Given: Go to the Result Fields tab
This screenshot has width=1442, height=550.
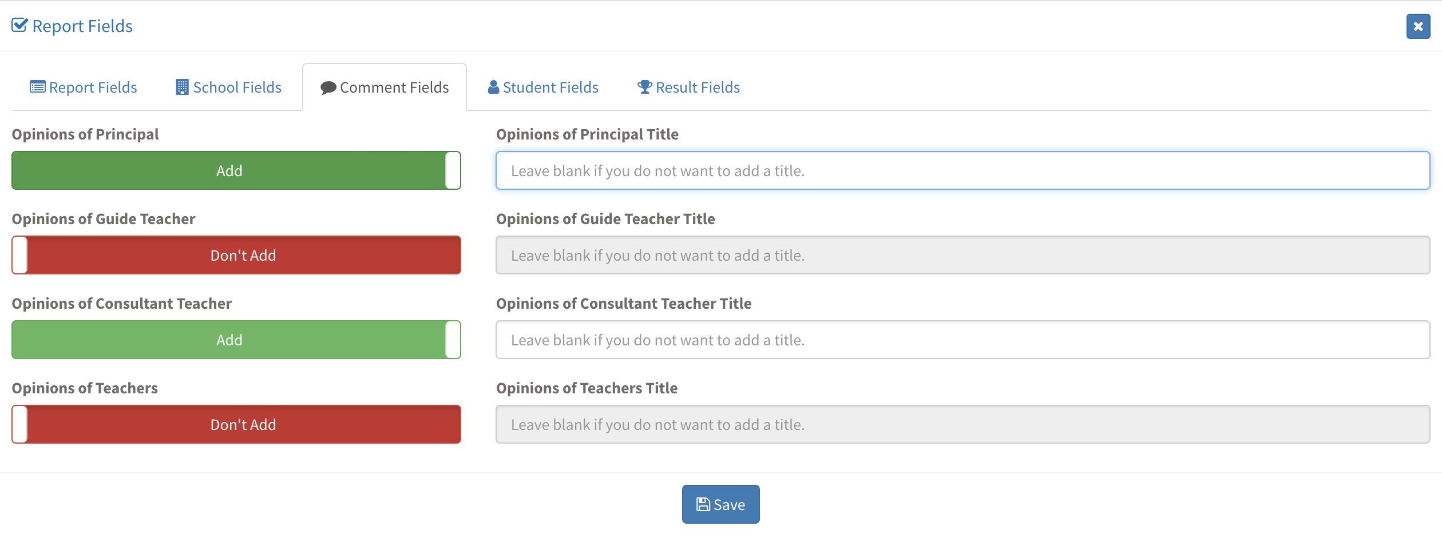Looking at the screenshot, I should [x=689, y=87].
